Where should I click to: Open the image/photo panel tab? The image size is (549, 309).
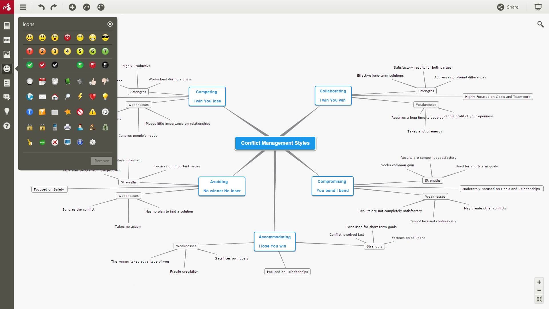pos(7,54)
